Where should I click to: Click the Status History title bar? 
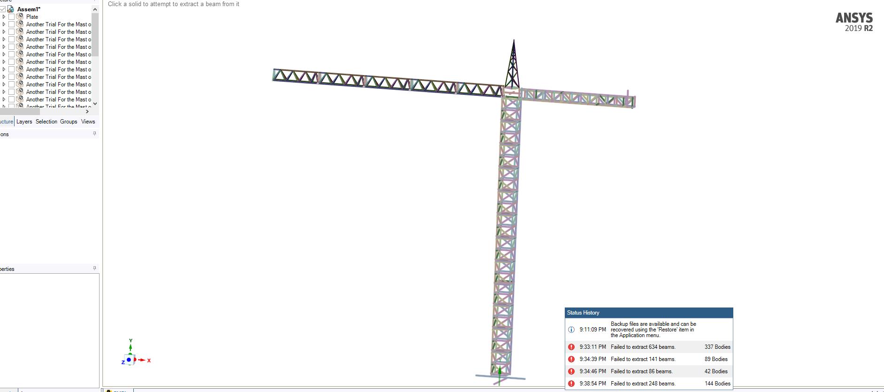649,313
